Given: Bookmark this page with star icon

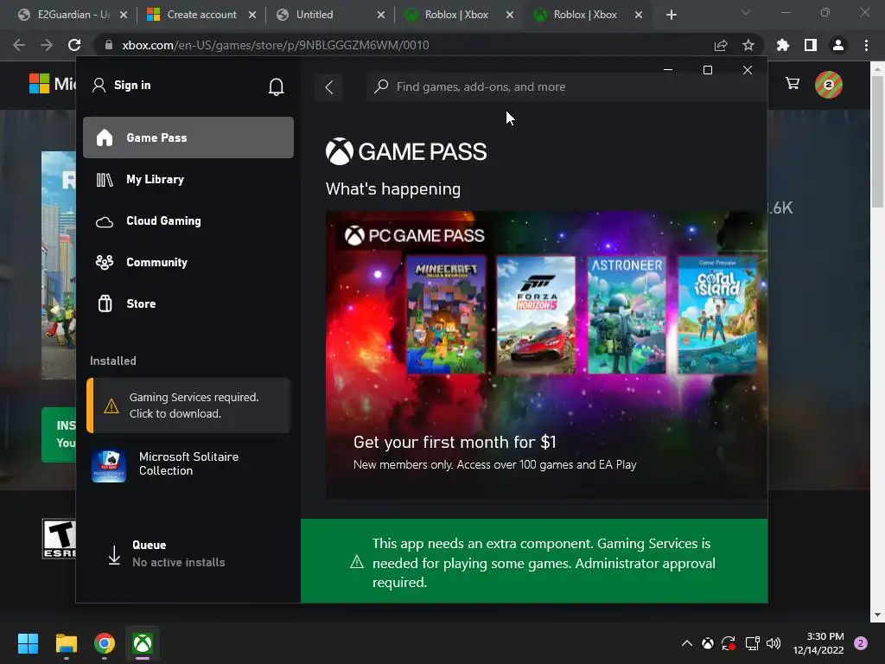Looking at the screenshot, I should pyautogui.click(x=748, y=45).
